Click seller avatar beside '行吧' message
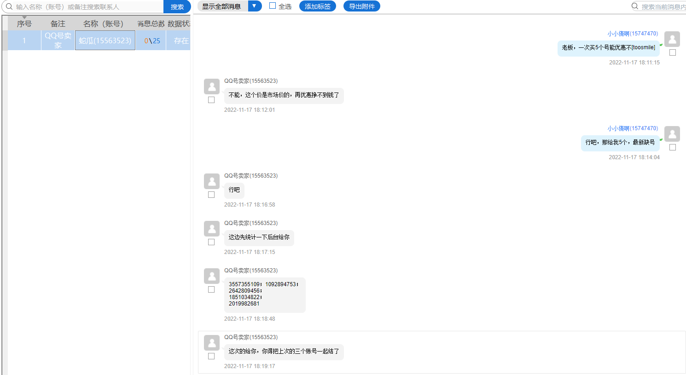 coord(211,181)
